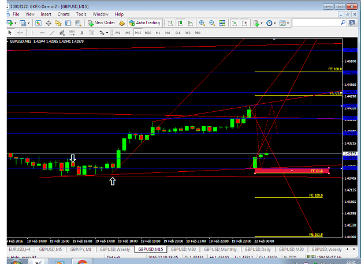This screenshot has height=264, width=361.
Task: Click the Zoom Out magnifier
Action: click(212, 23)
